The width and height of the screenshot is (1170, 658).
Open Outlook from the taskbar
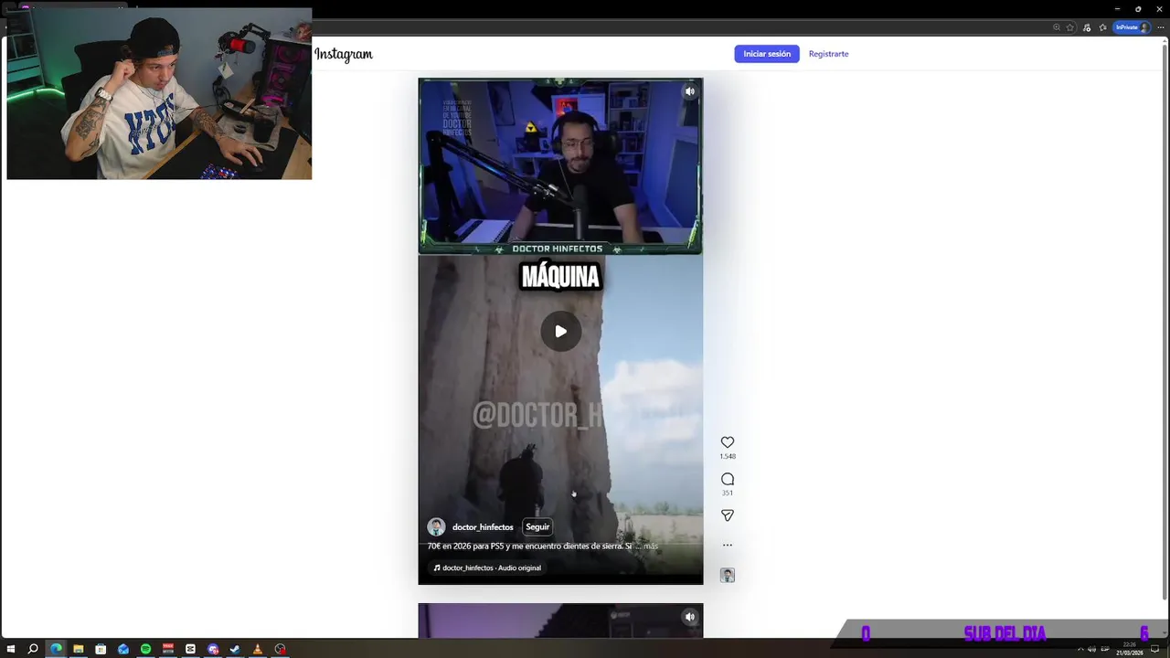123,649
